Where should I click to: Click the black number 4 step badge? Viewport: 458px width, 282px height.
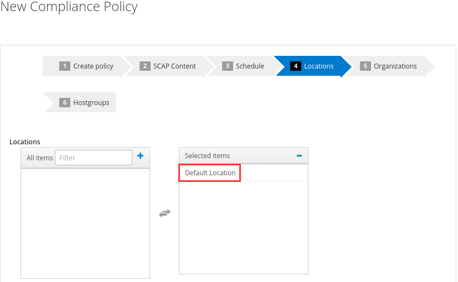click(296, 66)
